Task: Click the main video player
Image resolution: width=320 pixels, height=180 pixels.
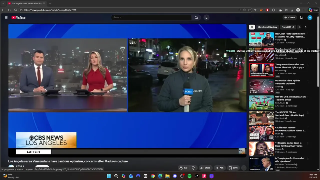Action: coord(127,90)
